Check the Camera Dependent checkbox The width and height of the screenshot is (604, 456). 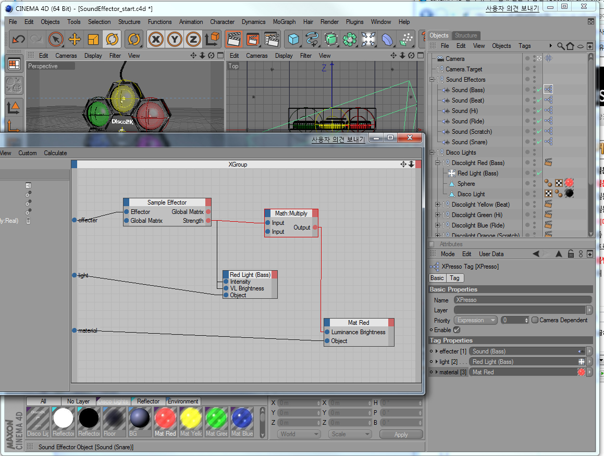[x=535, y=320]
